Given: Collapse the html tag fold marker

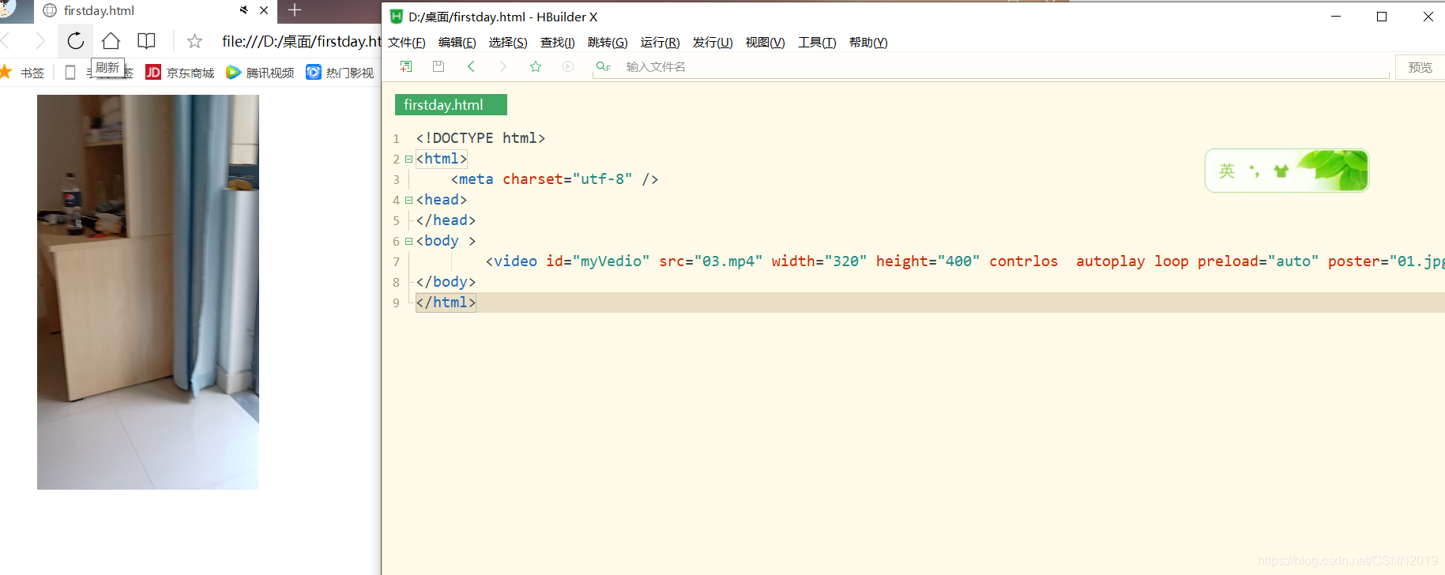Looking at the screenshot, I should (x=408, y=159).
